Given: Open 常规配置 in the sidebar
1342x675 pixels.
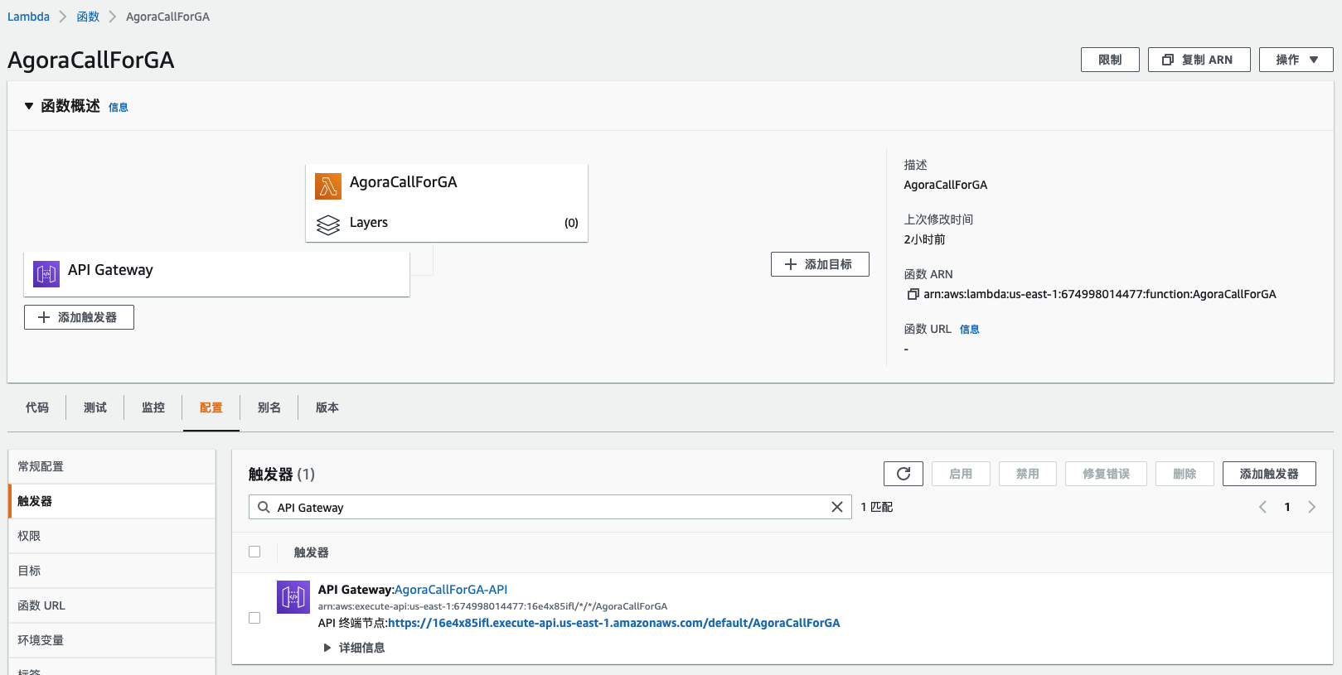Looking at the screenshot, I should [x=112, y=466].
